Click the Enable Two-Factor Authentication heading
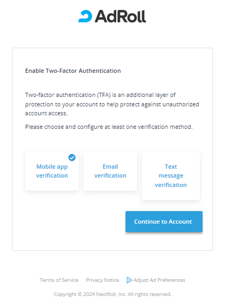Screen dimensions: 225x308 tap(73, 71)
